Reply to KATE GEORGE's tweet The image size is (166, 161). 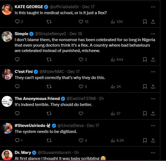click(x=17, y=22)
